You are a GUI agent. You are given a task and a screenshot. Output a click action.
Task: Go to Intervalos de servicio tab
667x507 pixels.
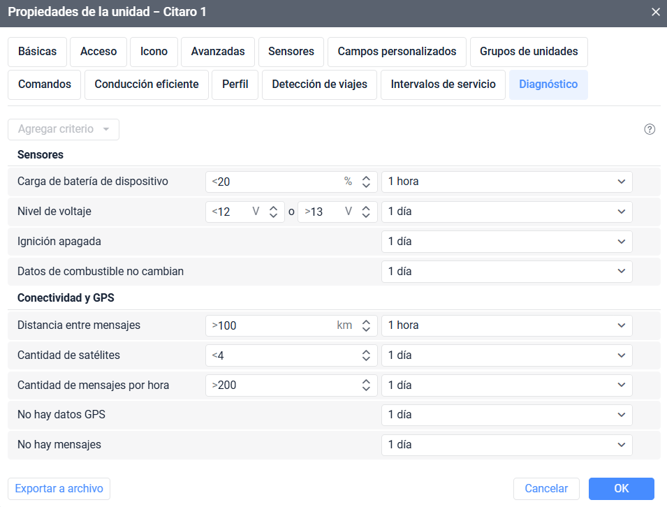(x=443, y=84)
